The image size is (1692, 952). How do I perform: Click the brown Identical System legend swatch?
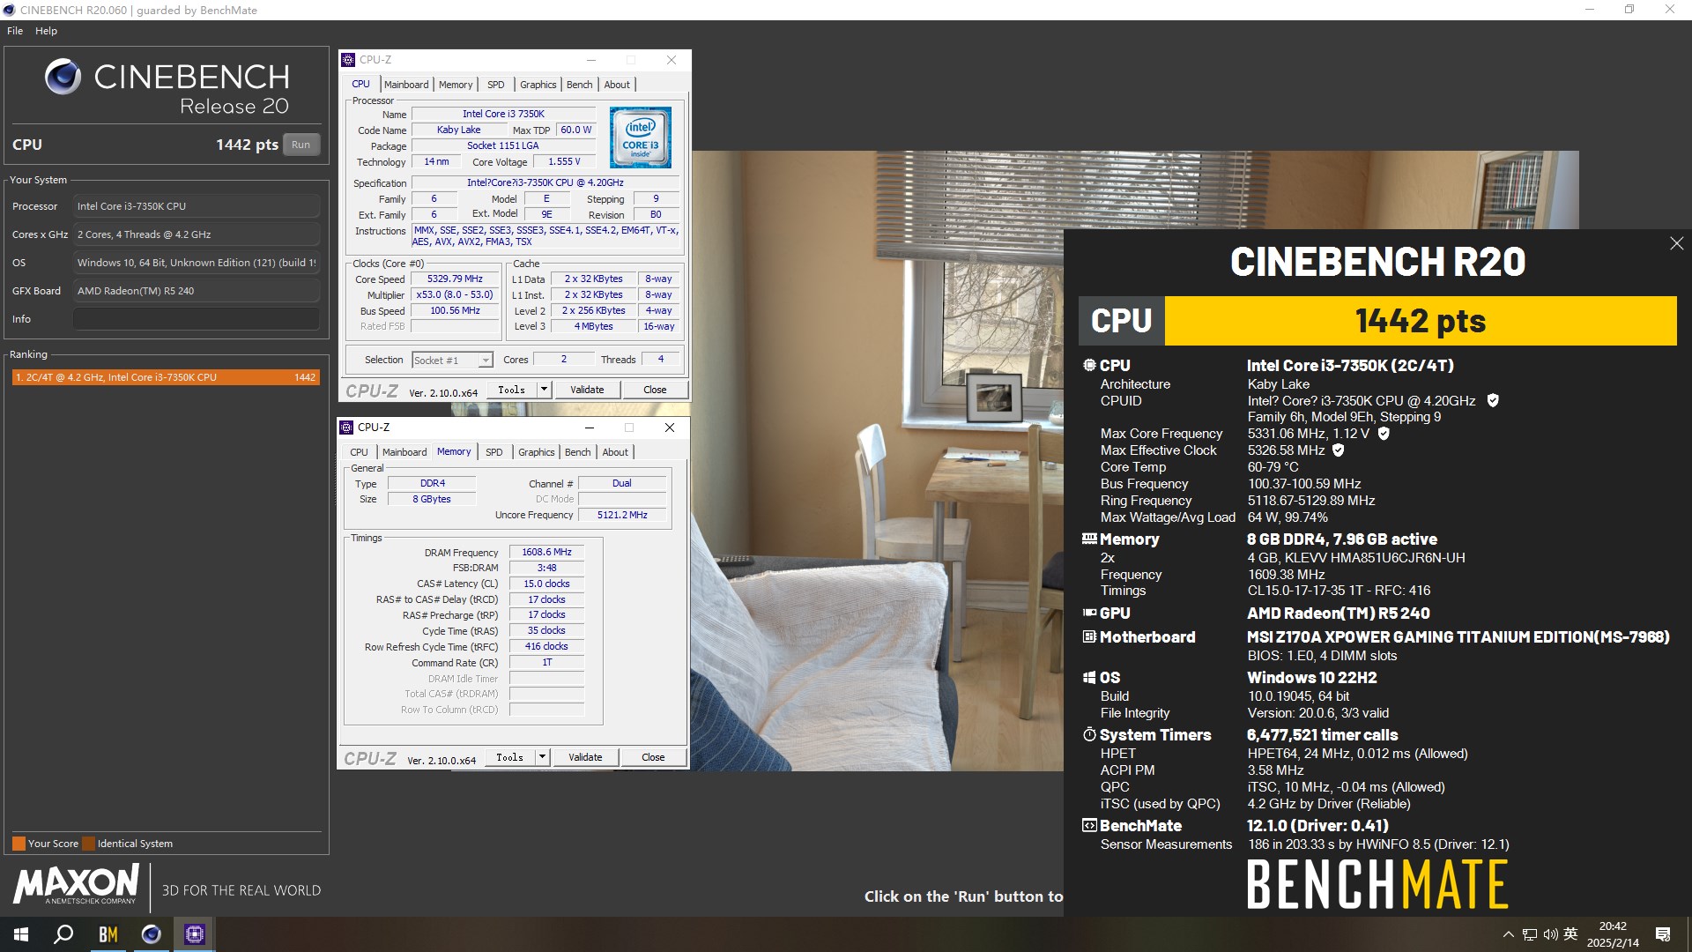(x=87, y=844)
